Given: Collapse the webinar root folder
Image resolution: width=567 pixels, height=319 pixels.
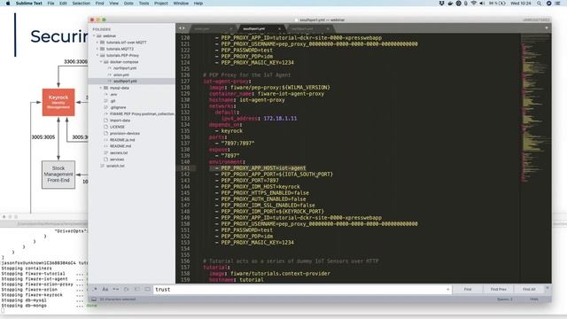Looking at the screenshot, I should pyautogui.click(x=95, y=35).
